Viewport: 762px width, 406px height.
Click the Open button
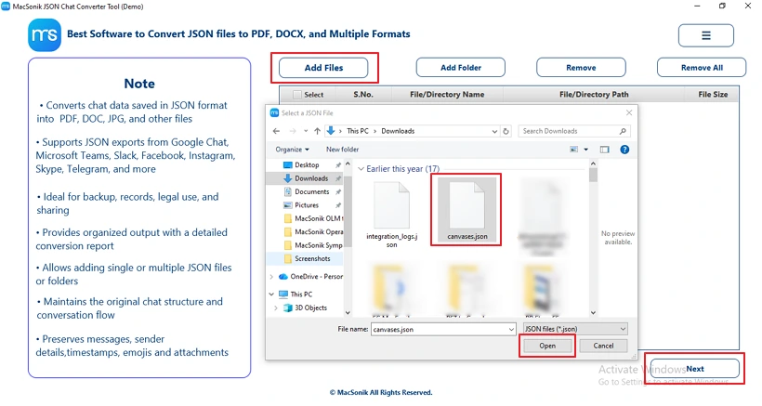pos(547,346)
